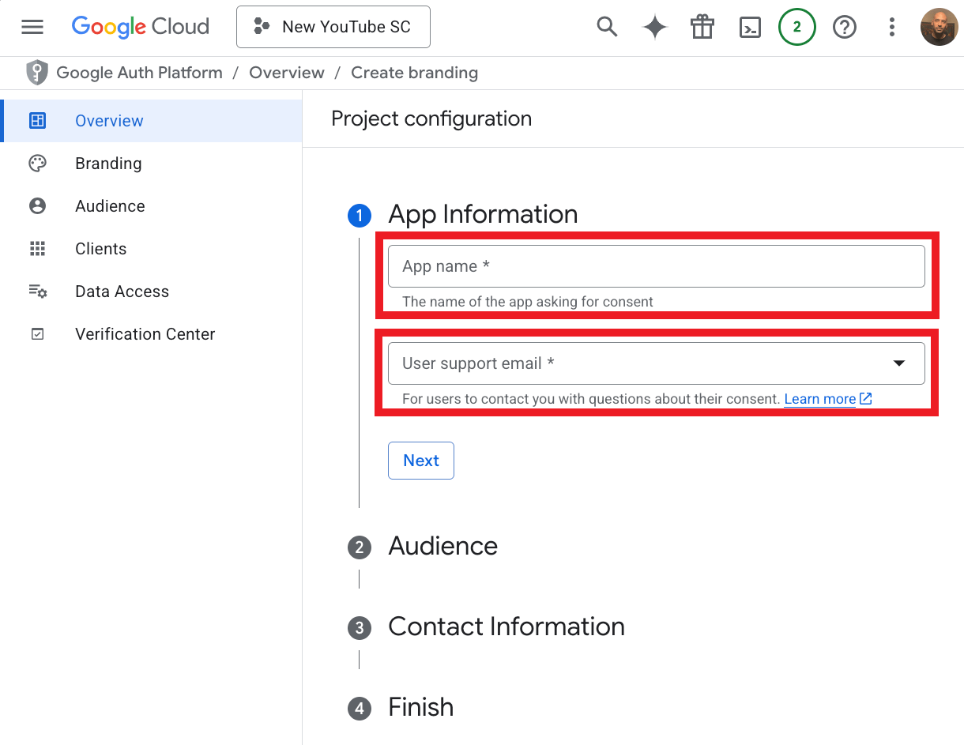The height and width of the screenshot is (745, 964).
Task: Open the help question mark icon
Action: coord(845,28)
